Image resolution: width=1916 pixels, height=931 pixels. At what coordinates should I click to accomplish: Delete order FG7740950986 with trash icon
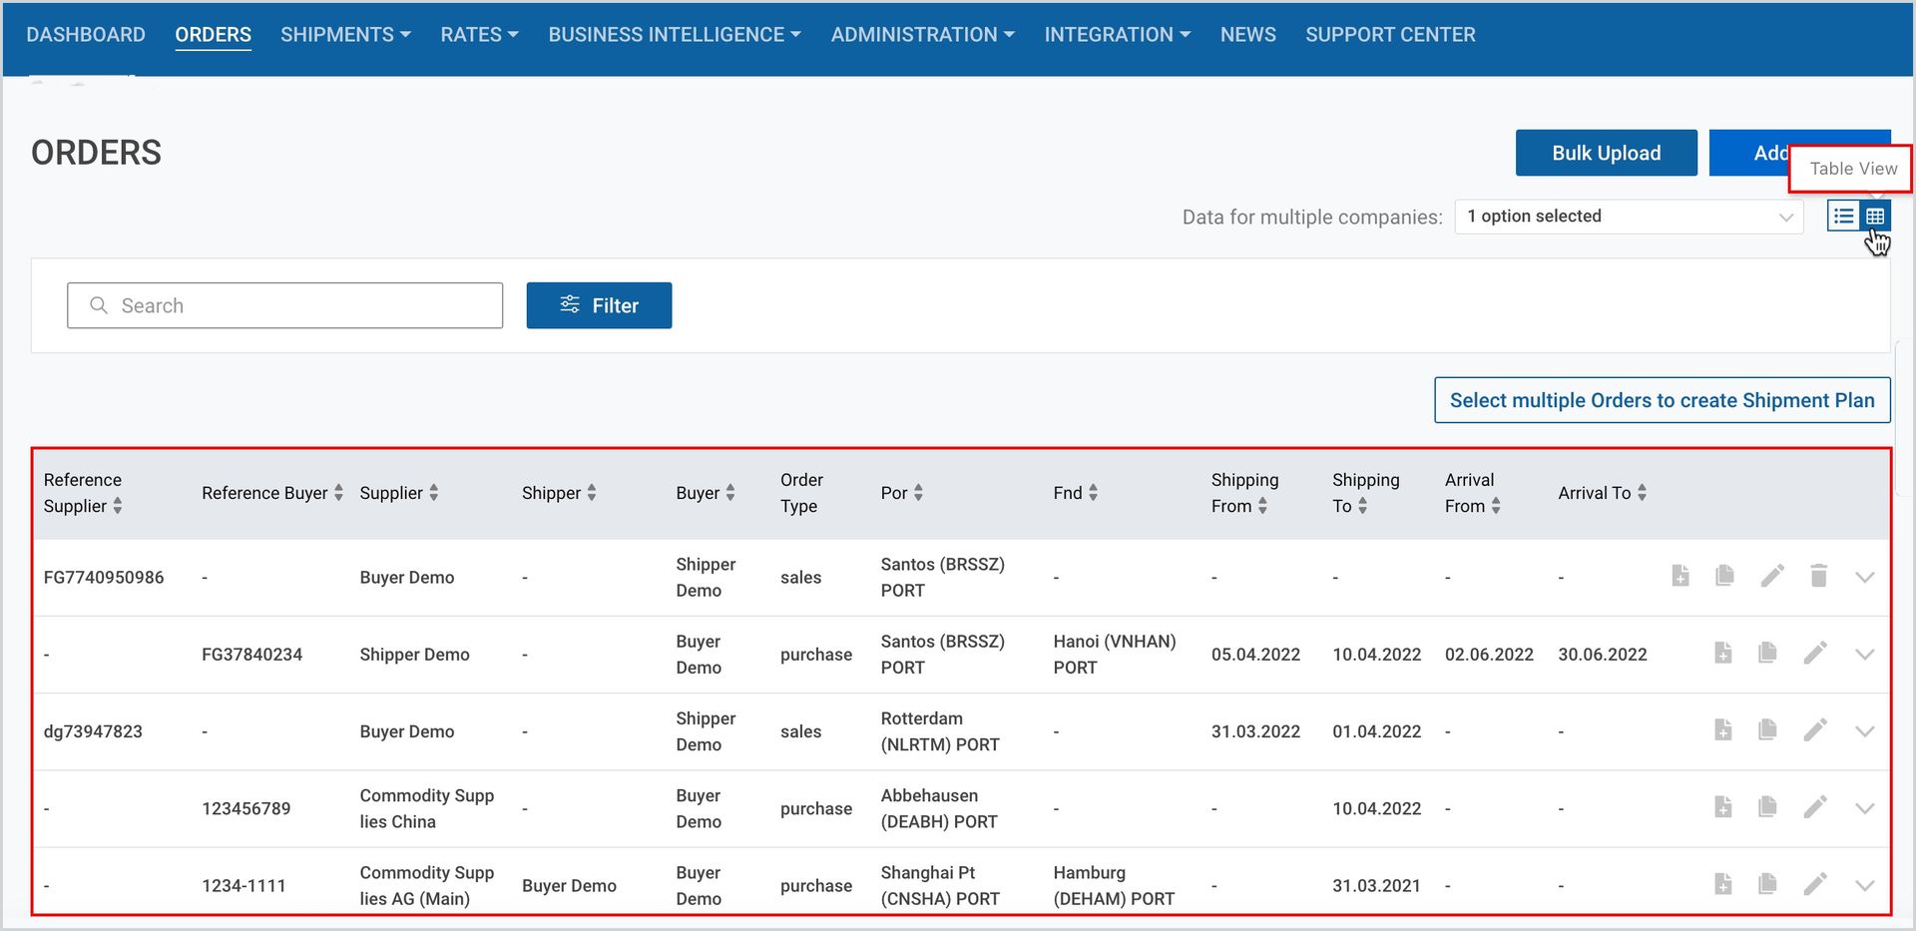(1818, 576)
